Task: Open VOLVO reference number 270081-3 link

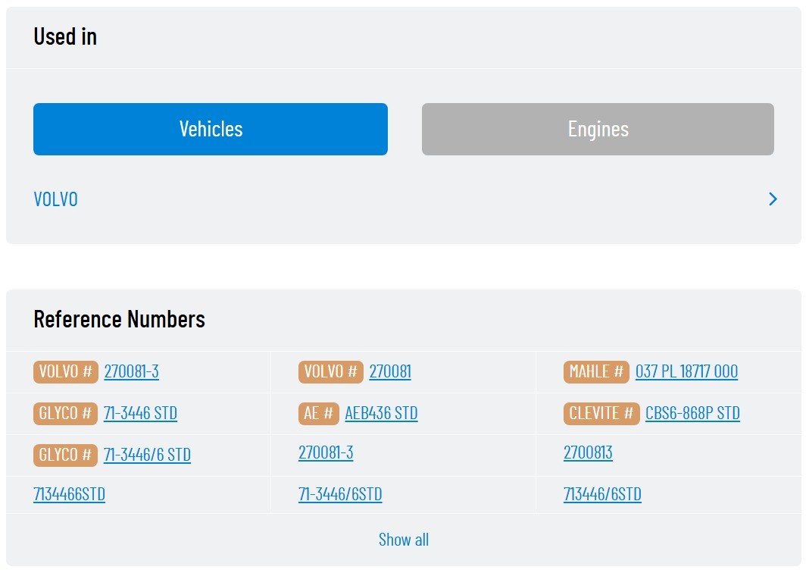Action: point(132,371)
